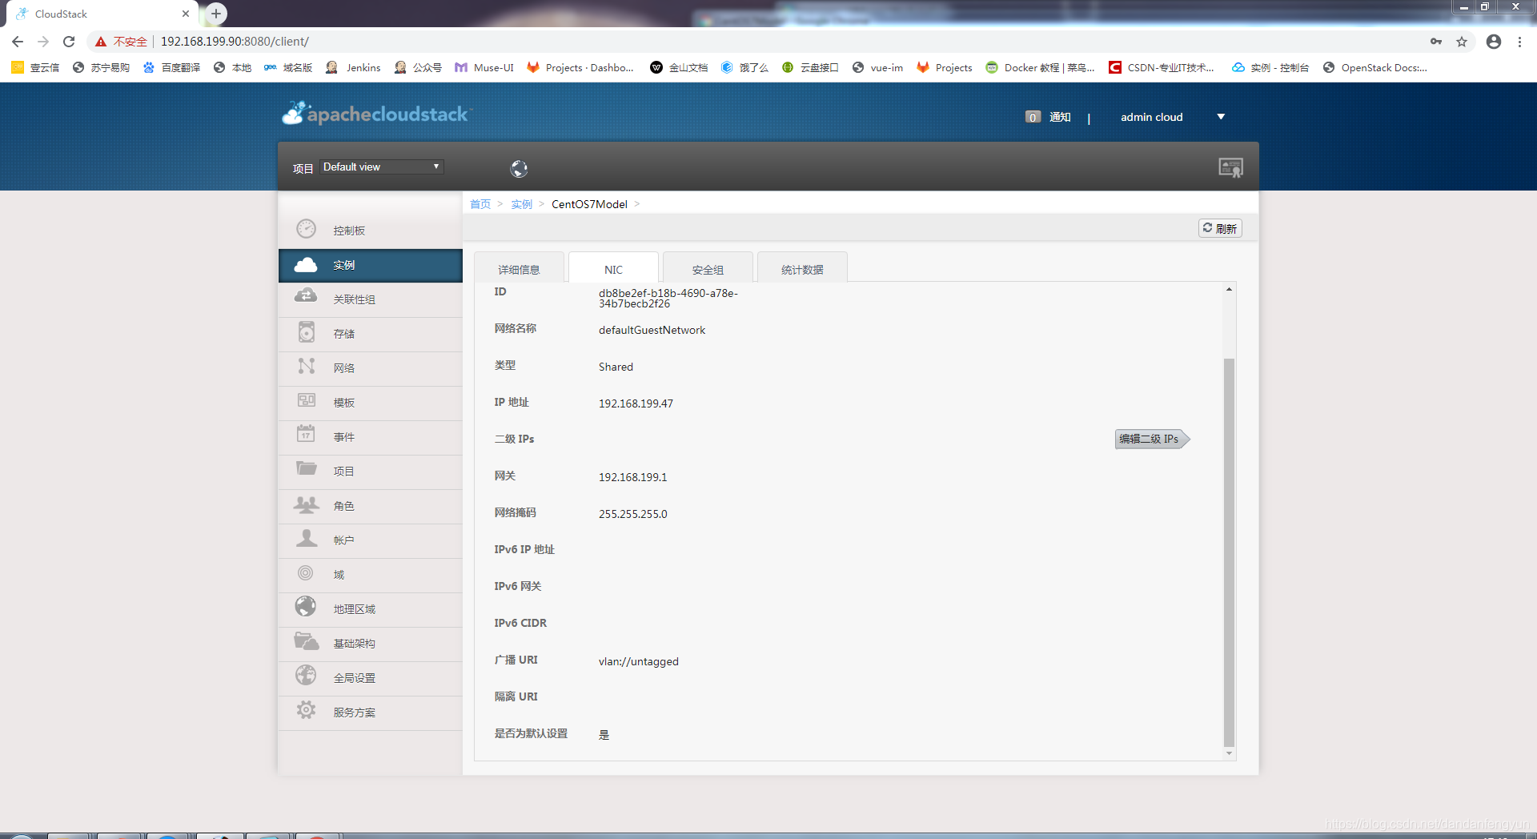The width and height of the screenshot is (1537, 839).
Task: Open the Service Offerings (服务方案) gear icon
Action: 306,710
